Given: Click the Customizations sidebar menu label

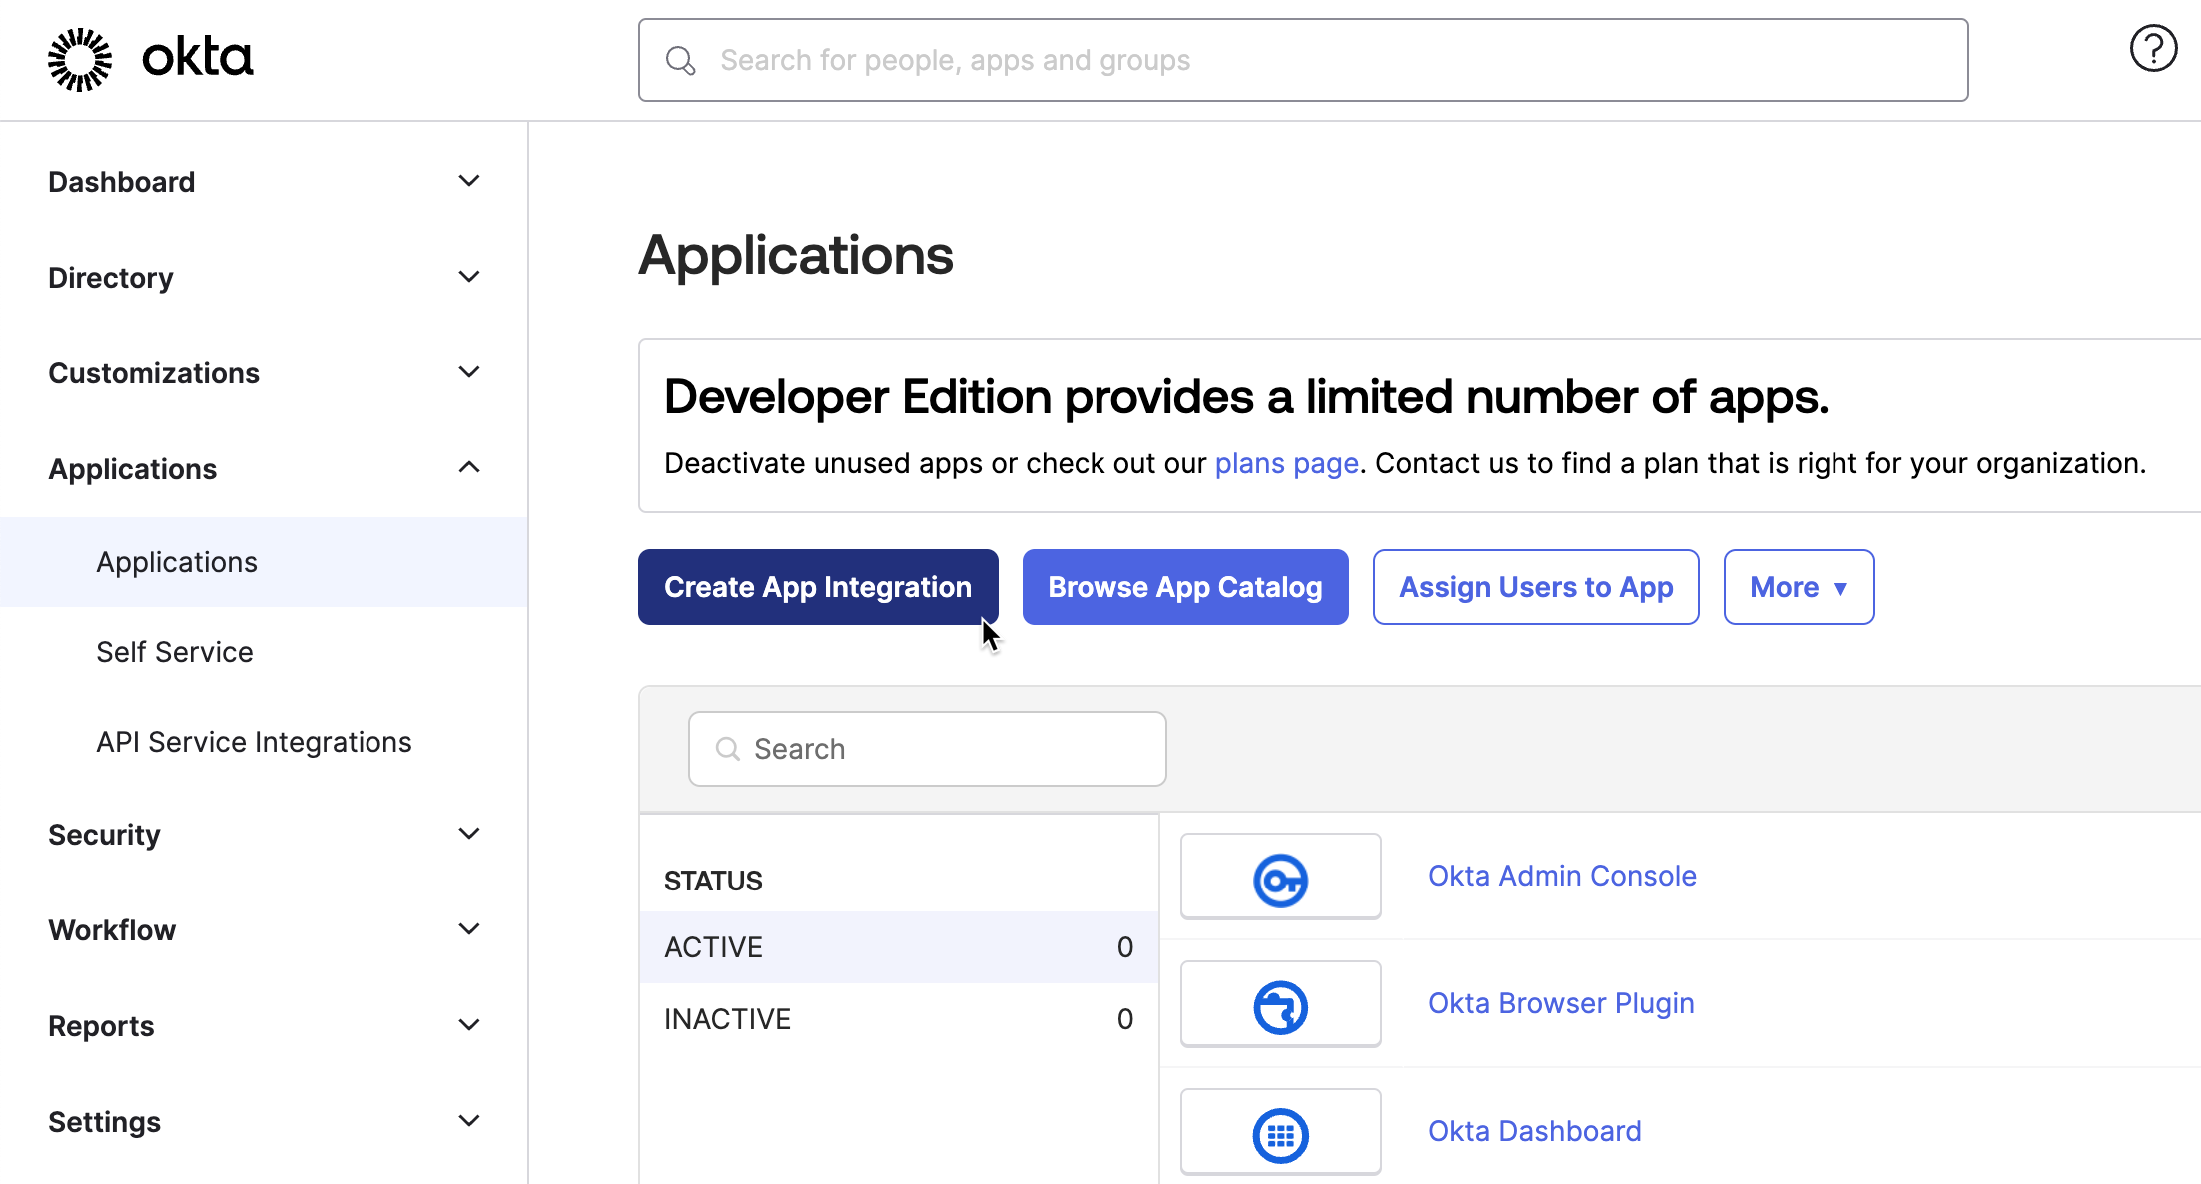Looking at the screenshot, I should coord(154,373).
